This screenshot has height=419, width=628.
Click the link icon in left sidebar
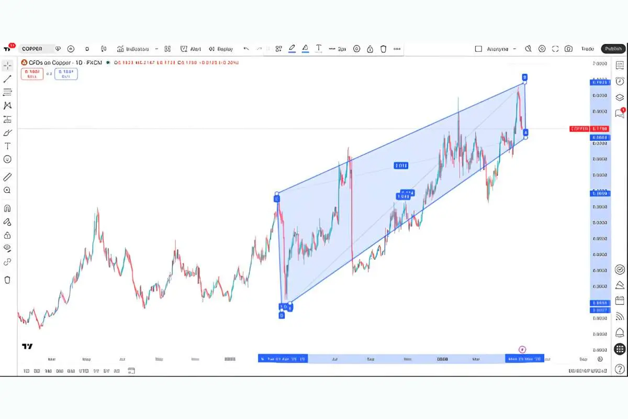(x=7, y=262)
